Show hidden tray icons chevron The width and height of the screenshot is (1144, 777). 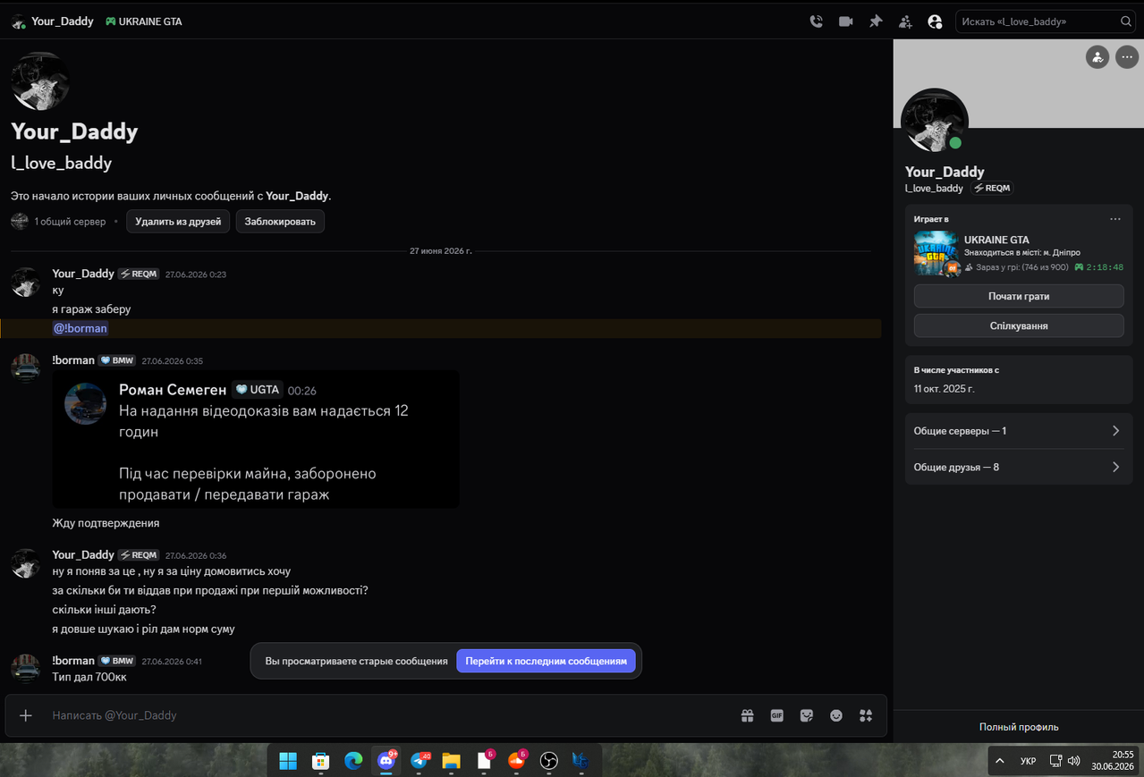click(1001, 762)
